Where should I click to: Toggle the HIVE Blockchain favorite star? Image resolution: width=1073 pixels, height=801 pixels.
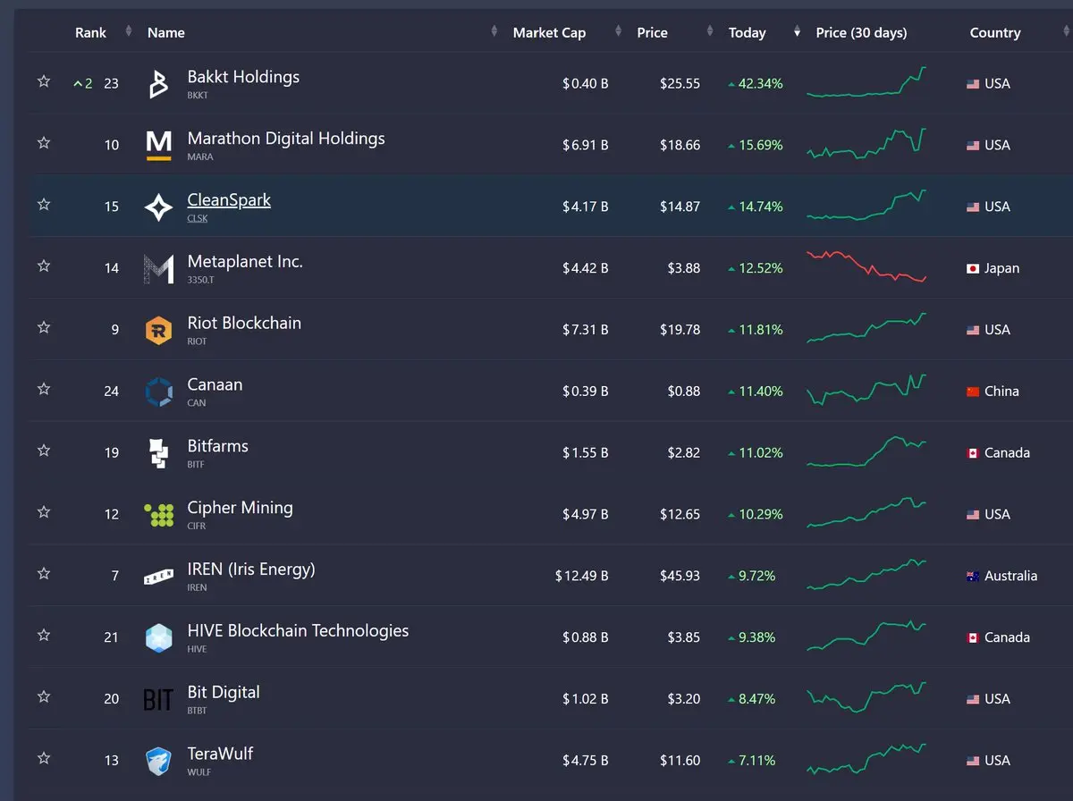click(43, 636)
